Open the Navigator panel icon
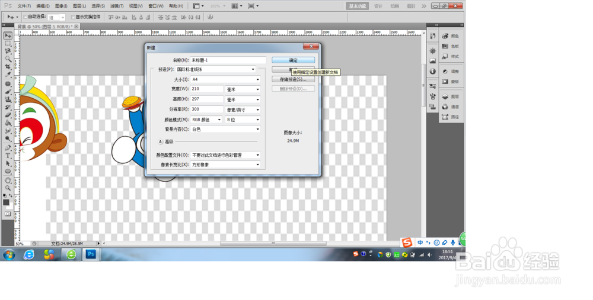 pyautogui.click(x=433, y=51)
